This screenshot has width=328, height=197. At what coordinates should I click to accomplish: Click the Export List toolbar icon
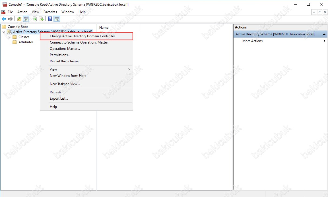41,19
